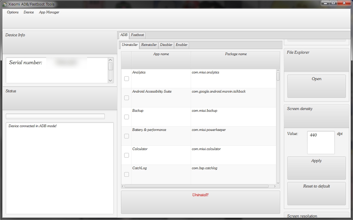Click the app list horizontal scrollbar
This screenshot has width=353, height=220.
(x=196, y=186)
